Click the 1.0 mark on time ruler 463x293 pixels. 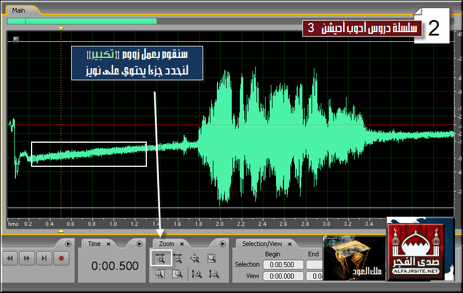coord(113,224)
